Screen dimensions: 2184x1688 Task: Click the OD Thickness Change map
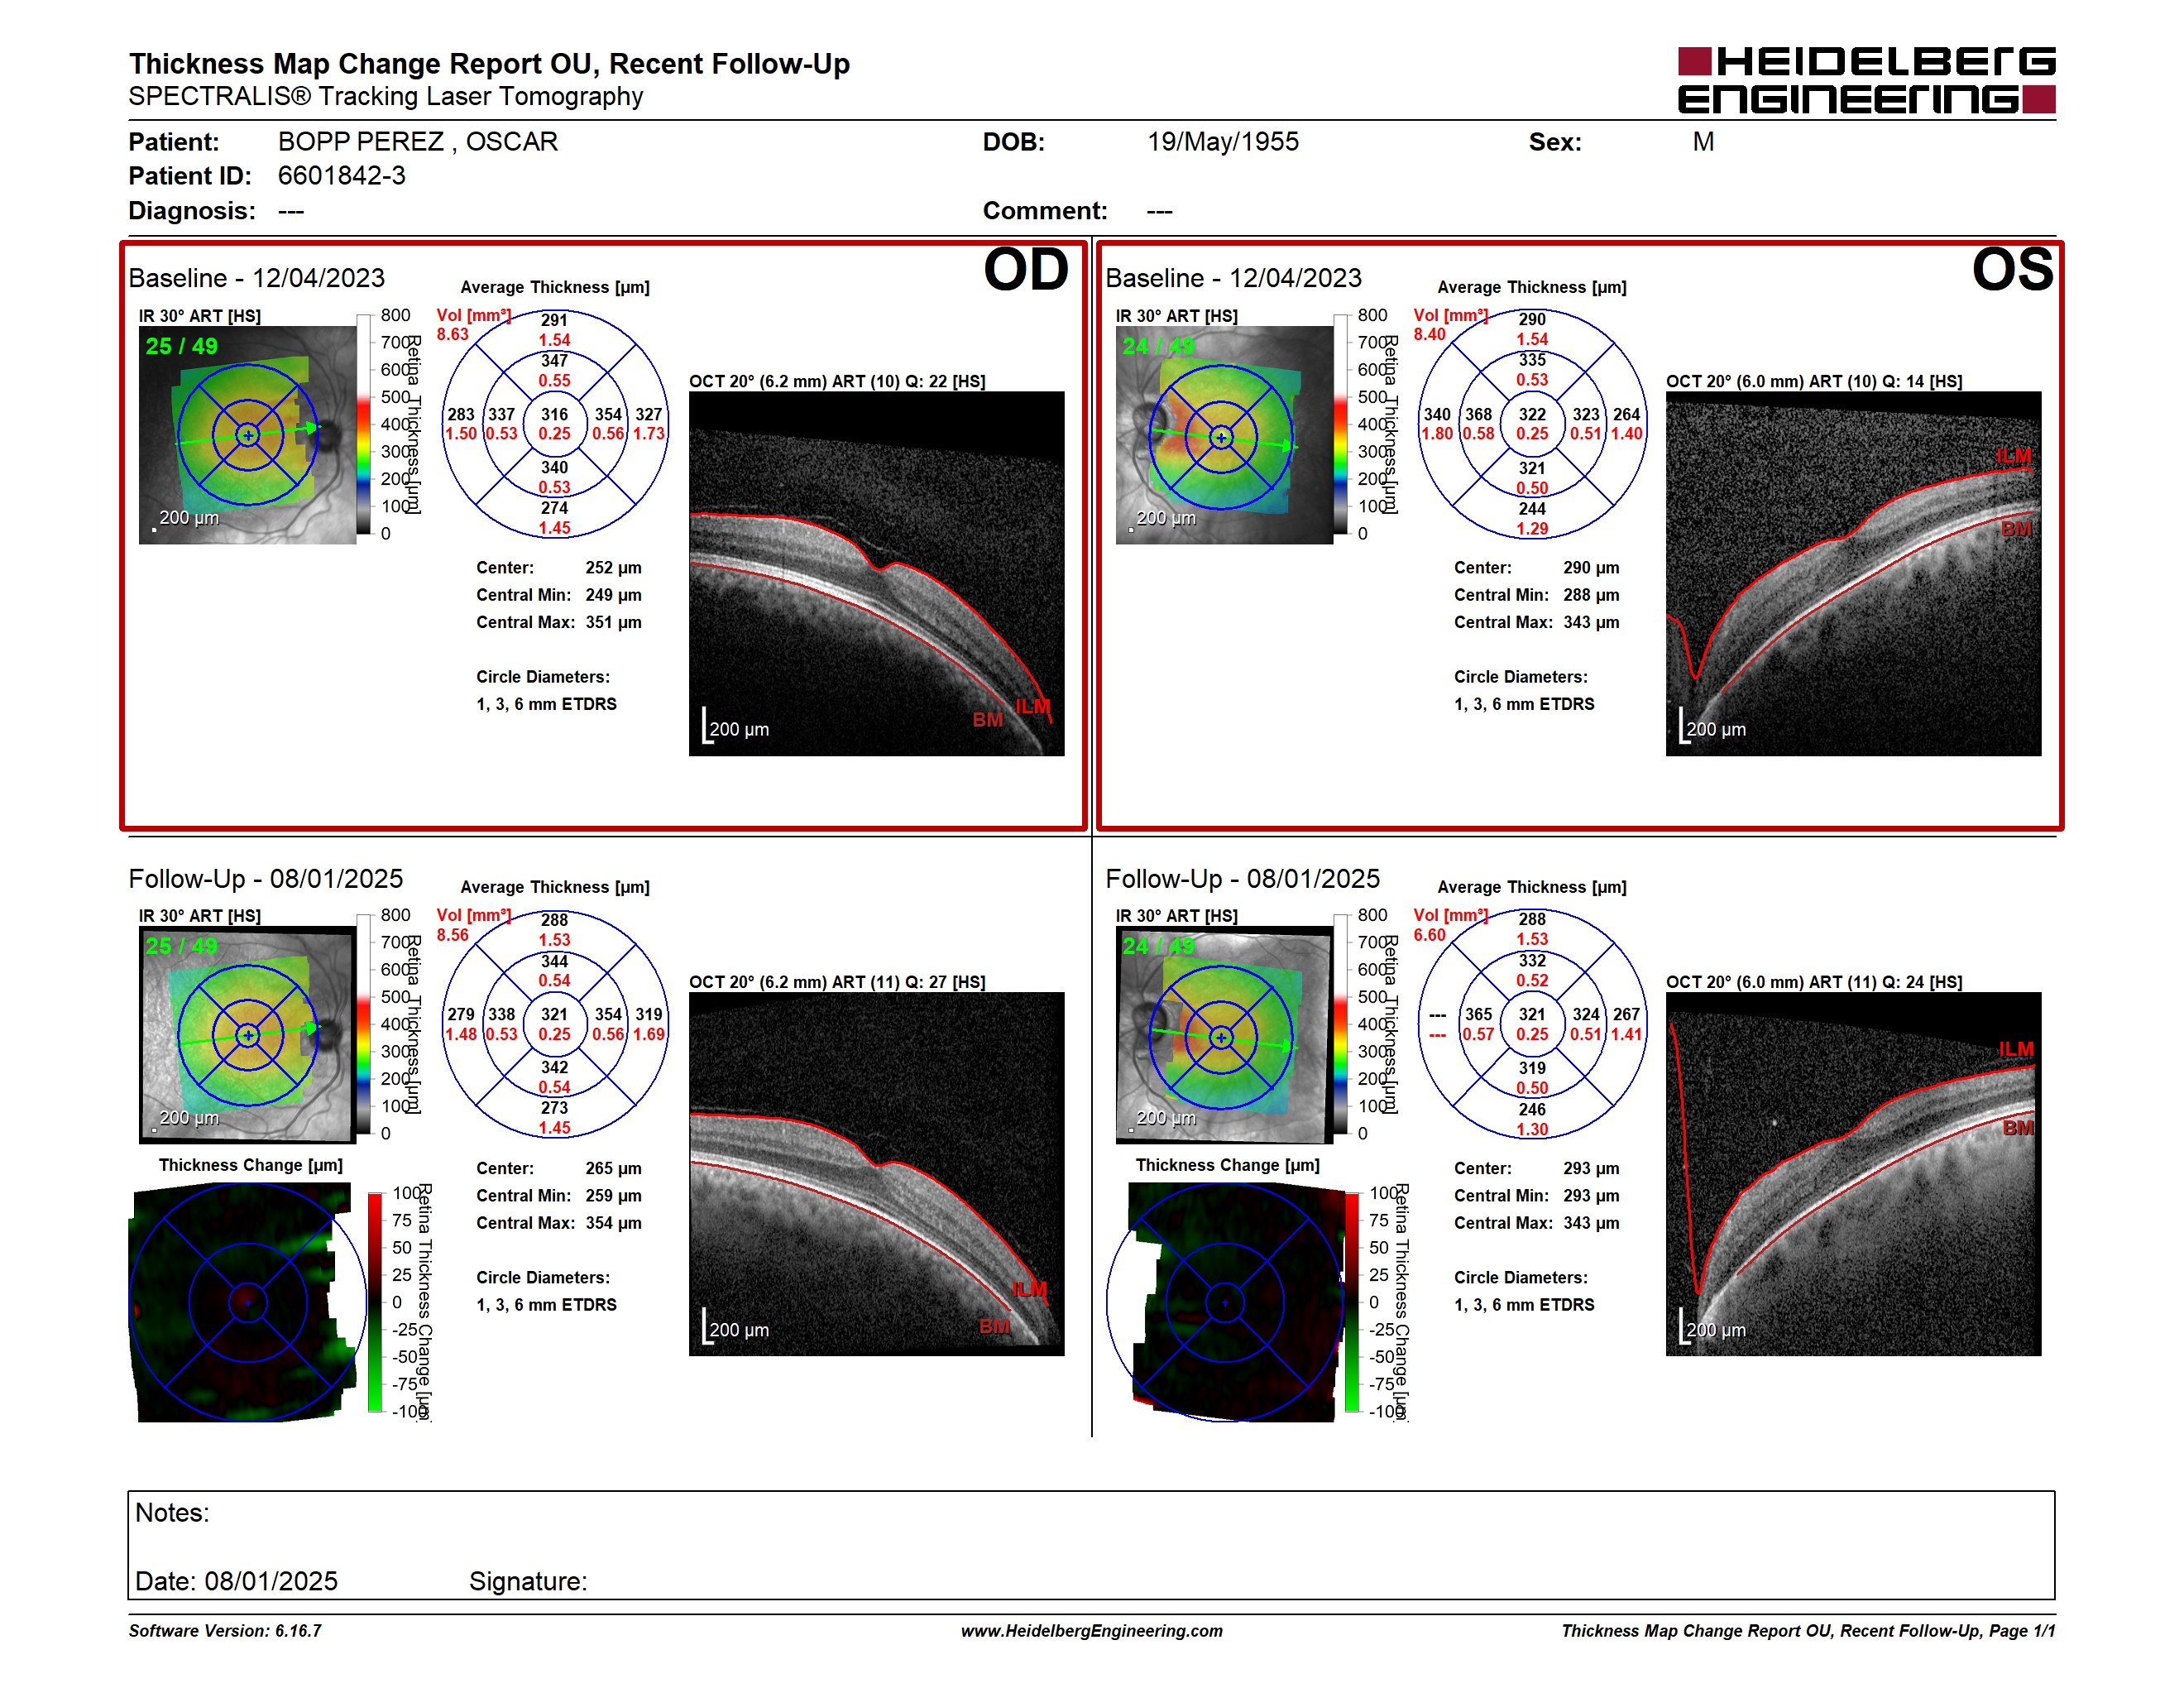click(247, 1302)
